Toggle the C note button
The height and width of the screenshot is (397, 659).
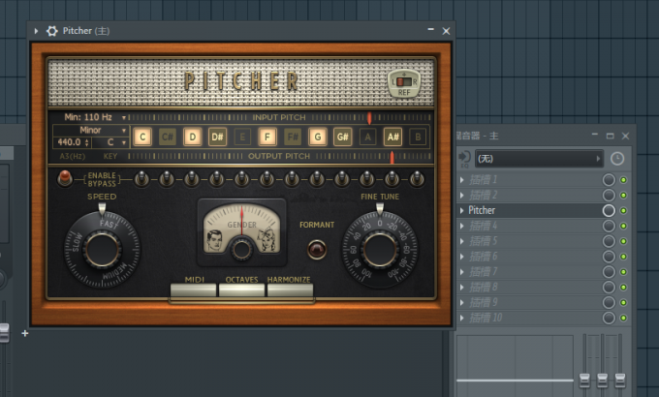coord(142,137)
